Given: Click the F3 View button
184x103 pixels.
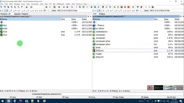Looking at the screenshot, I should (13, 97).
